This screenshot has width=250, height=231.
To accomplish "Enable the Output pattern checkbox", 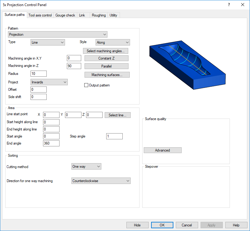I will coord(86,85).
